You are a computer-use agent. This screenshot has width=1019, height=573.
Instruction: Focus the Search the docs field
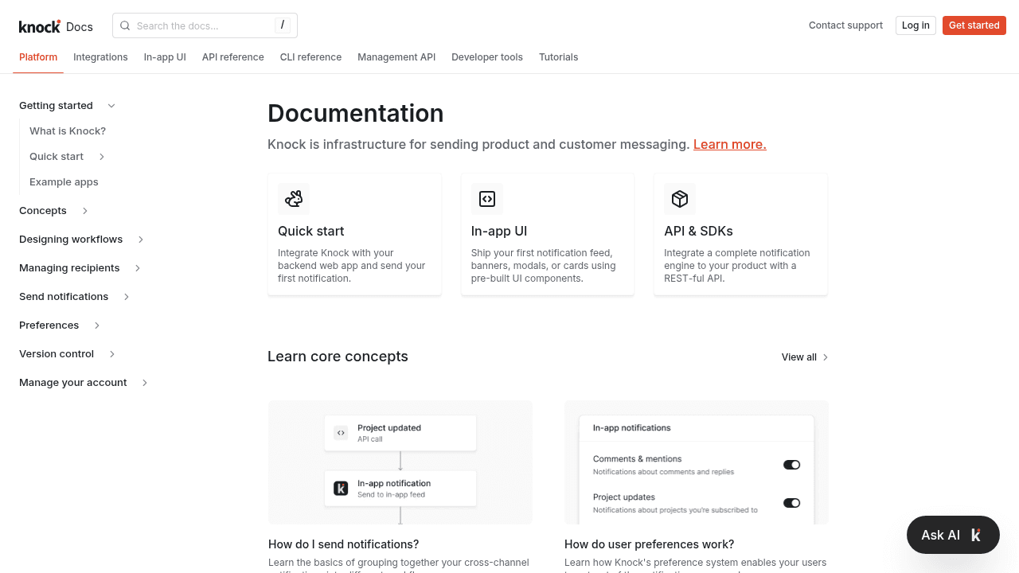tap(205, 25)
